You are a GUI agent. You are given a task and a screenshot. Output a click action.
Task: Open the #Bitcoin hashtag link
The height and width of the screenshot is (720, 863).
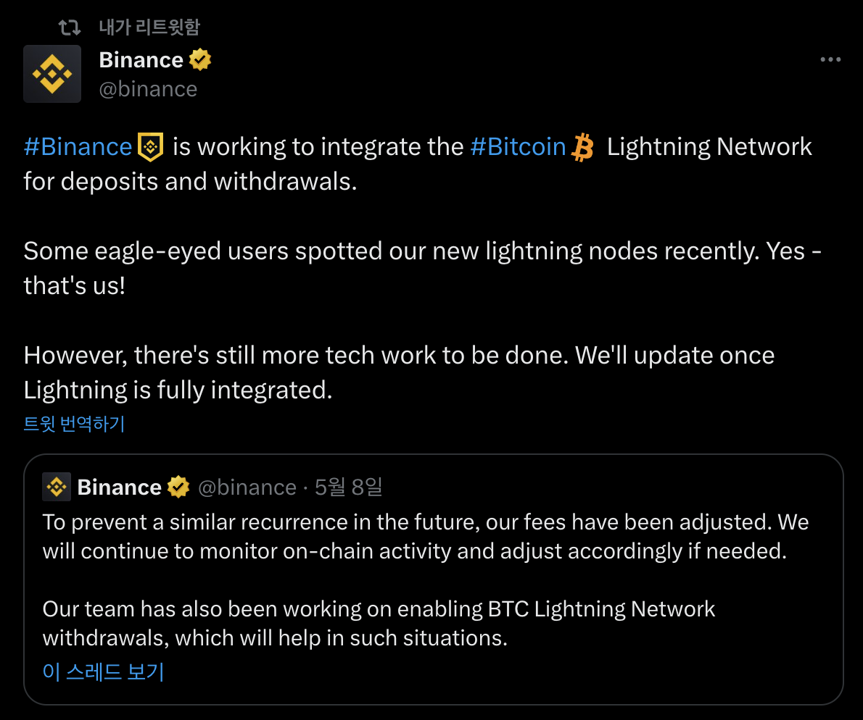518,147
